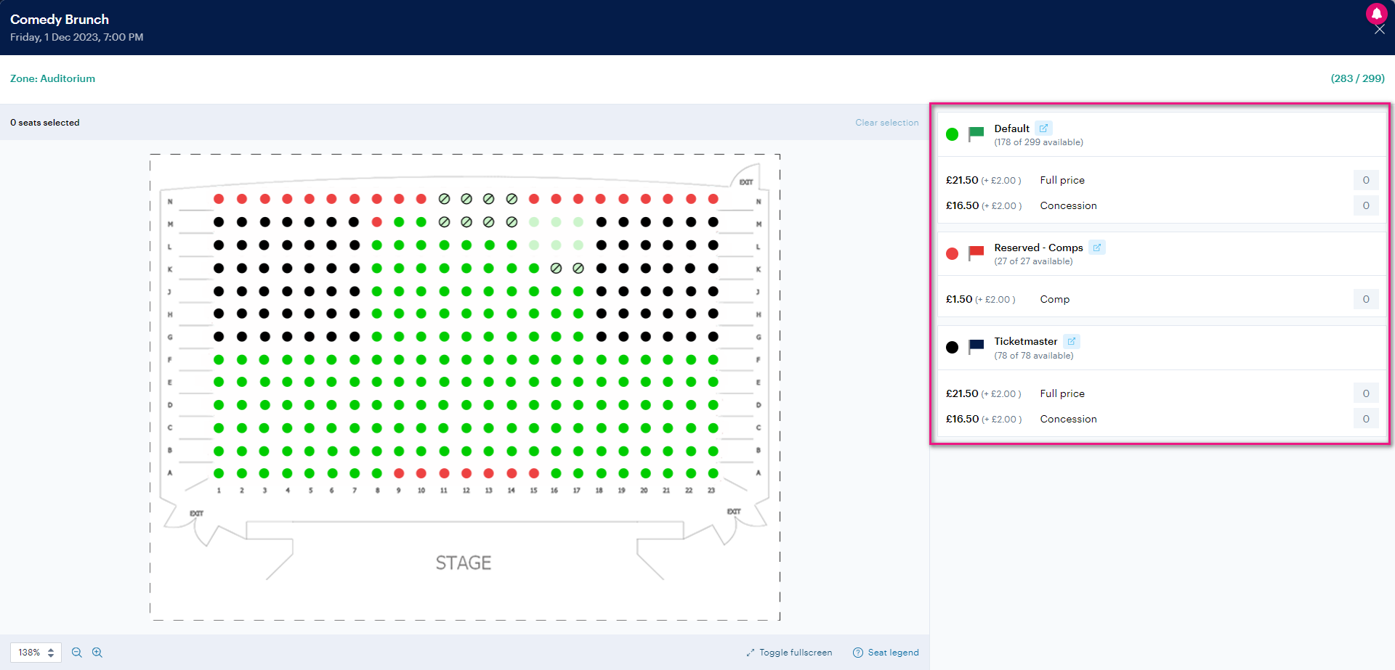Open the 138% zoom level selector

point(36,653)
